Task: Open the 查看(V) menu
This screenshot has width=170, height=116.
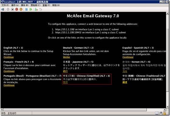Action: 46,5
